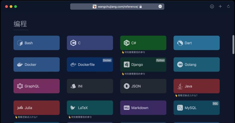Image resolution: width=235 pixels, height=123 pixels.
Task: Open the Markdown reference card
Action: point(143,108)
